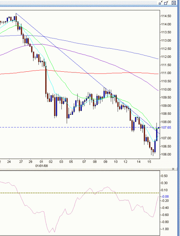Click the 0.30 indicator scale label
This screenshot has width=180, height=236.
tap(165, 183)
